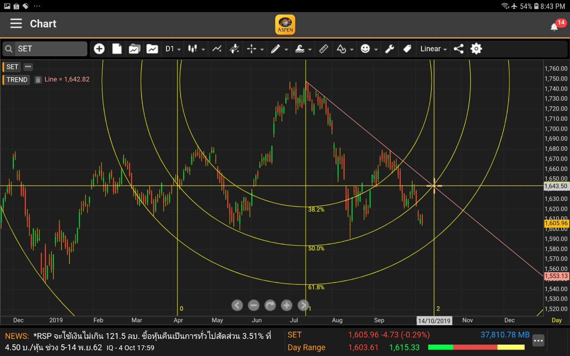Open the shapes tool dropdown
The image size is (570, 356).
[345, 49]
